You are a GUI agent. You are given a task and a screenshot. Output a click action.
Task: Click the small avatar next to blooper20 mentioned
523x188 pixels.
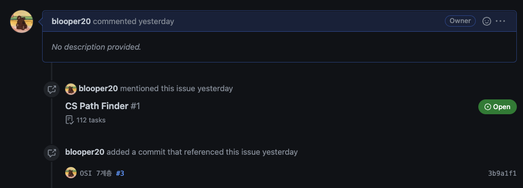71,89
